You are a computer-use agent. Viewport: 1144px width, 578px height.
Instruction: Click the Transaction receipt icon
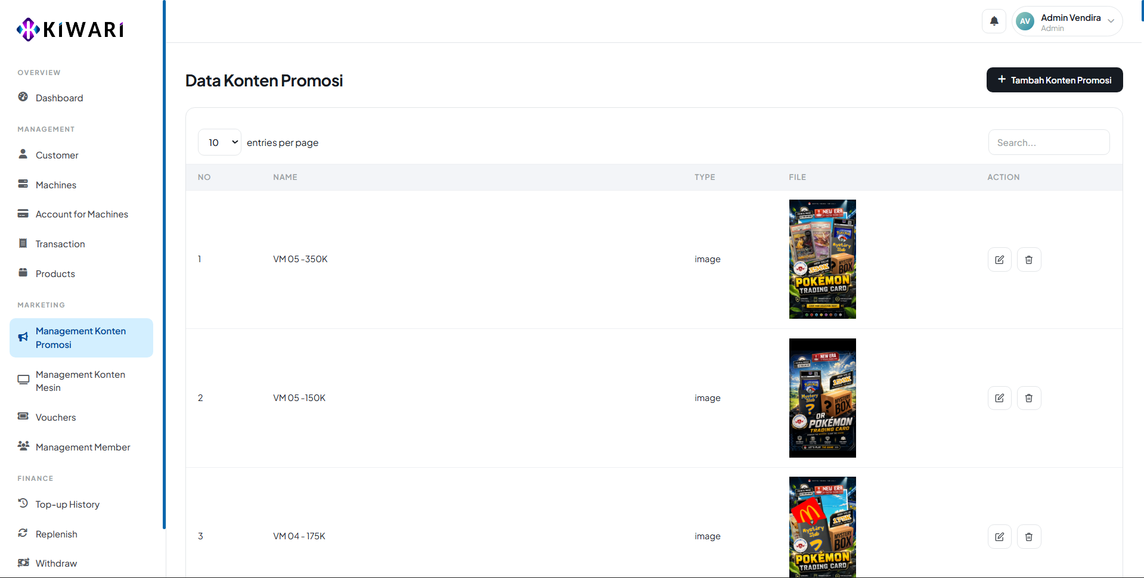coord(23,243)
